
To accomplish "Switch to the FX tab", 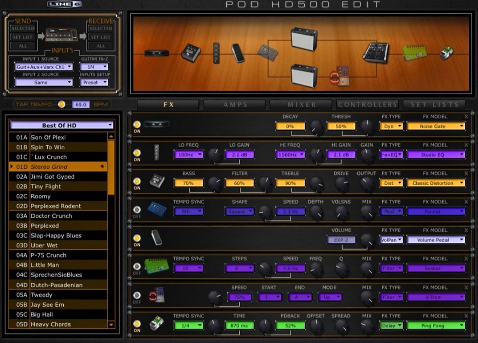I will (x=168, y=105).
